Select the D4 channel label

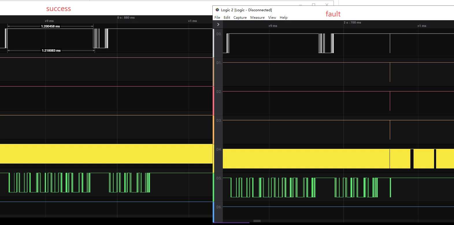pyautogui.click(x=219, y=149)
